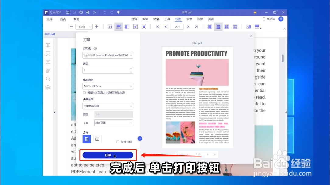
Task: Open the 纸张规格 A4 paper size dropdown
Action: [108, 86]
